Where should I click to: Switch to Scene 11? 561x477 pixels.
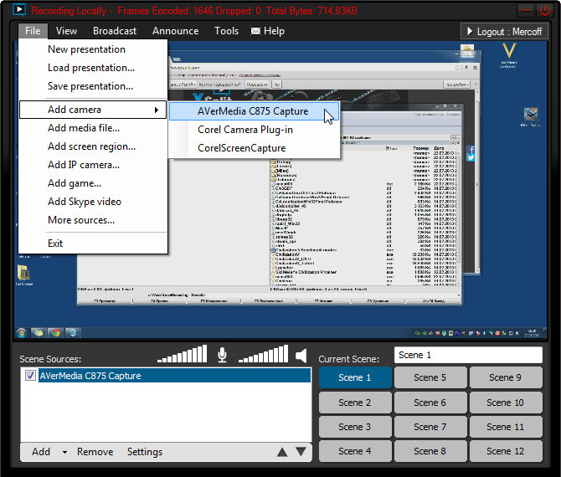(x=506, y=427)
